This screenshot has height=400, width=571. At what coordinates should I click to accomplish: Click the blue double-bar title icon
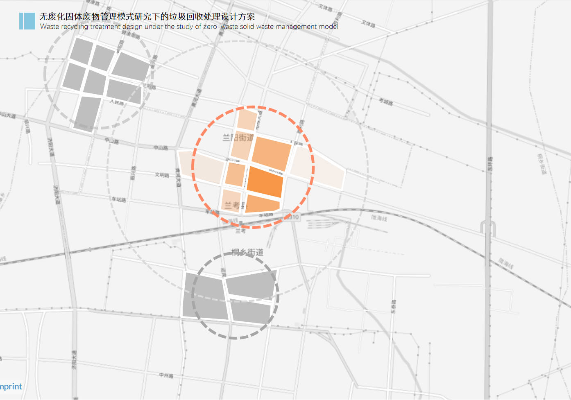click(27, 21)
